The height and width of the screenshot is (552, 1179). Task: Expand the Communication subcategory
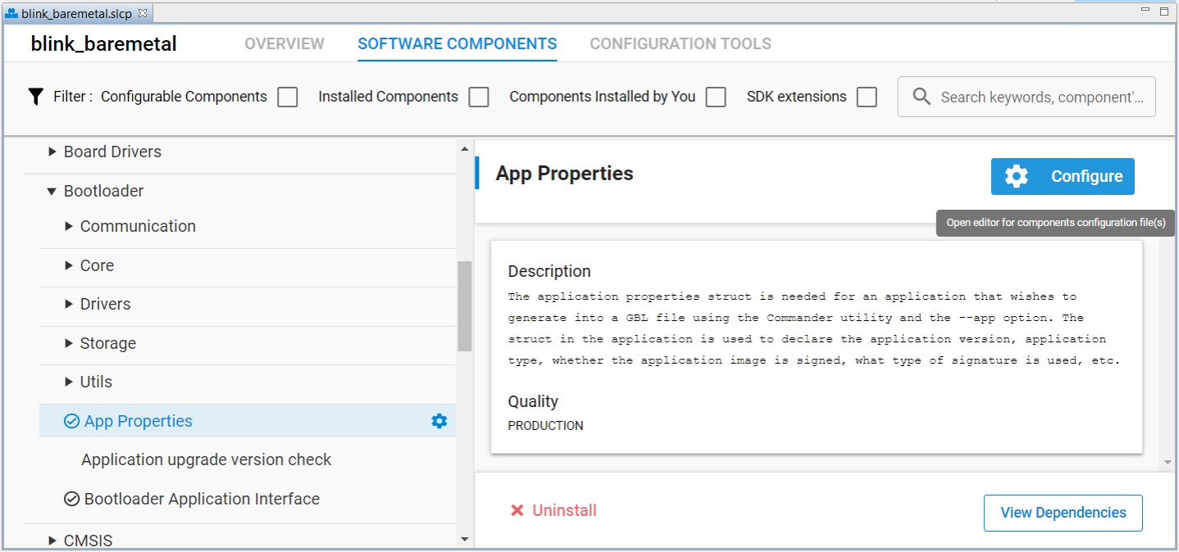coord(68,226)
